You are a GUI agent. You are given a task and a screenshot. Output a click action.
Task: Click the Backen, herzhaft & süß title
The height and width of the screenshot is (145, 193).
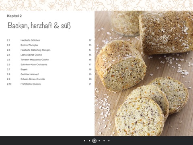pyautogui.click(x=39, y=25)
